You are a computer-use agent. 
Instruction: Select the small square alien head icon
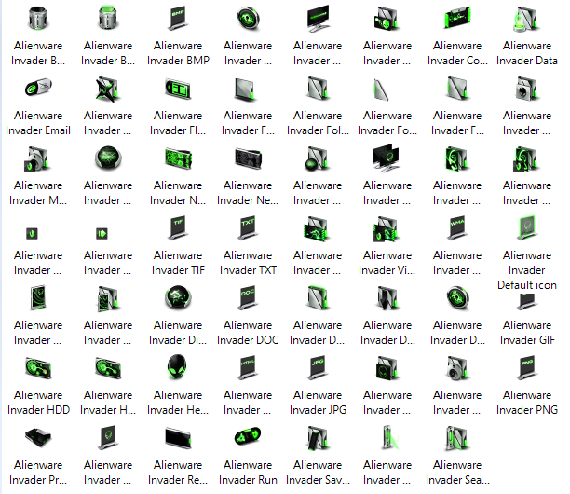tap(32, 233)
